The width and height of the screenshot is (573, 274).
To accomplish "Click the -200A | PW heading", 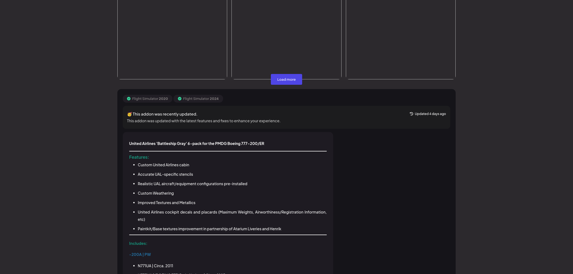I will pos(140,255).
